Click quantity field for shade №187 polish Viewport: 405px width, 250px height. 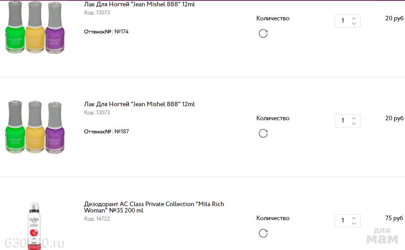(343, 121)
